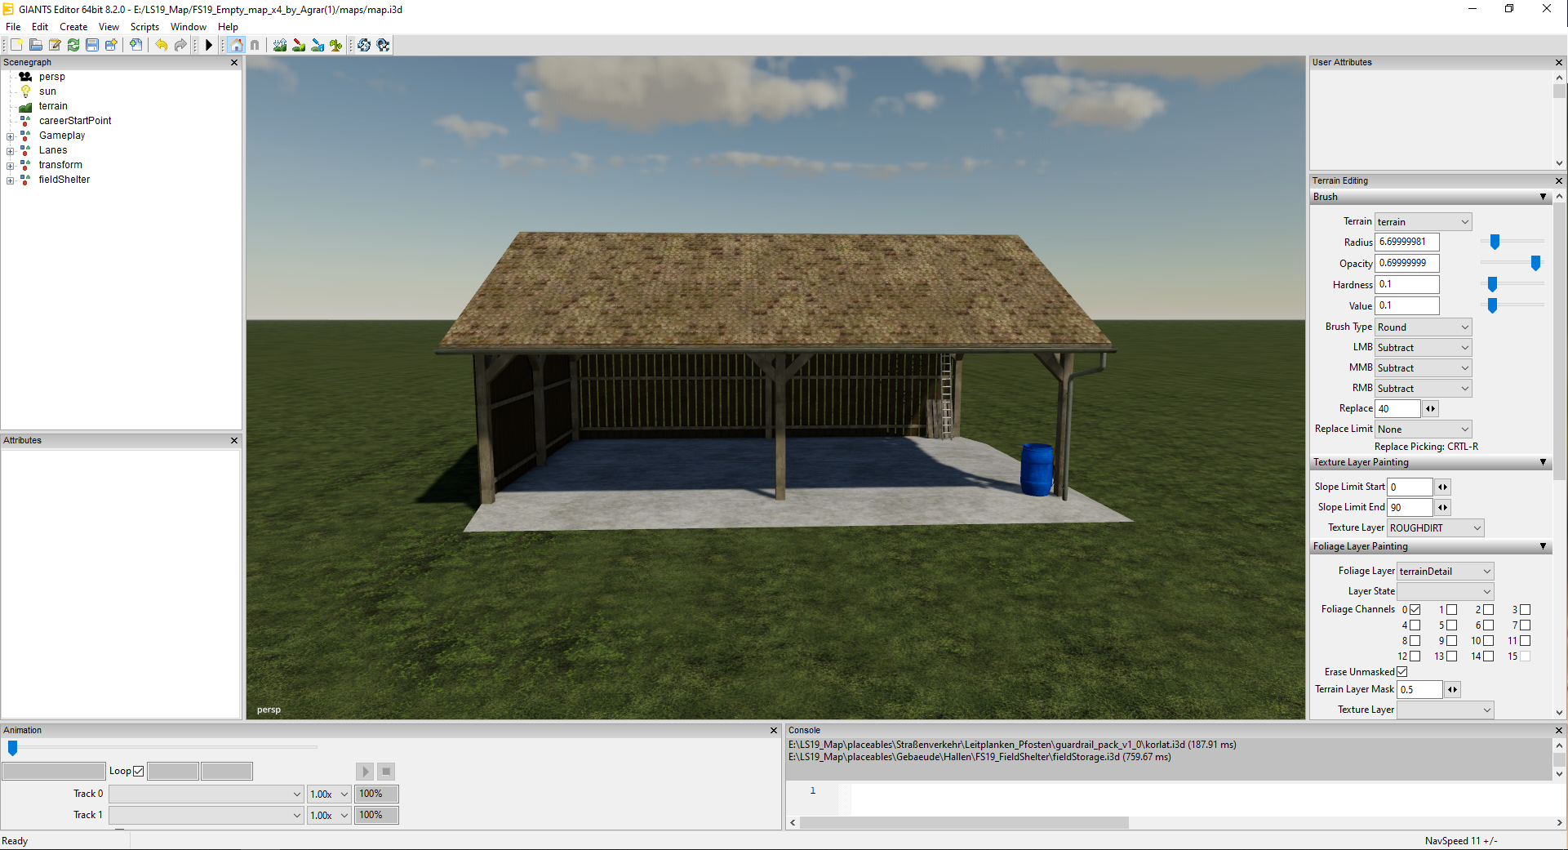Click the Redo arrow icon
The width and height of the screenshot is (1568, 850).
pos(180,45)
